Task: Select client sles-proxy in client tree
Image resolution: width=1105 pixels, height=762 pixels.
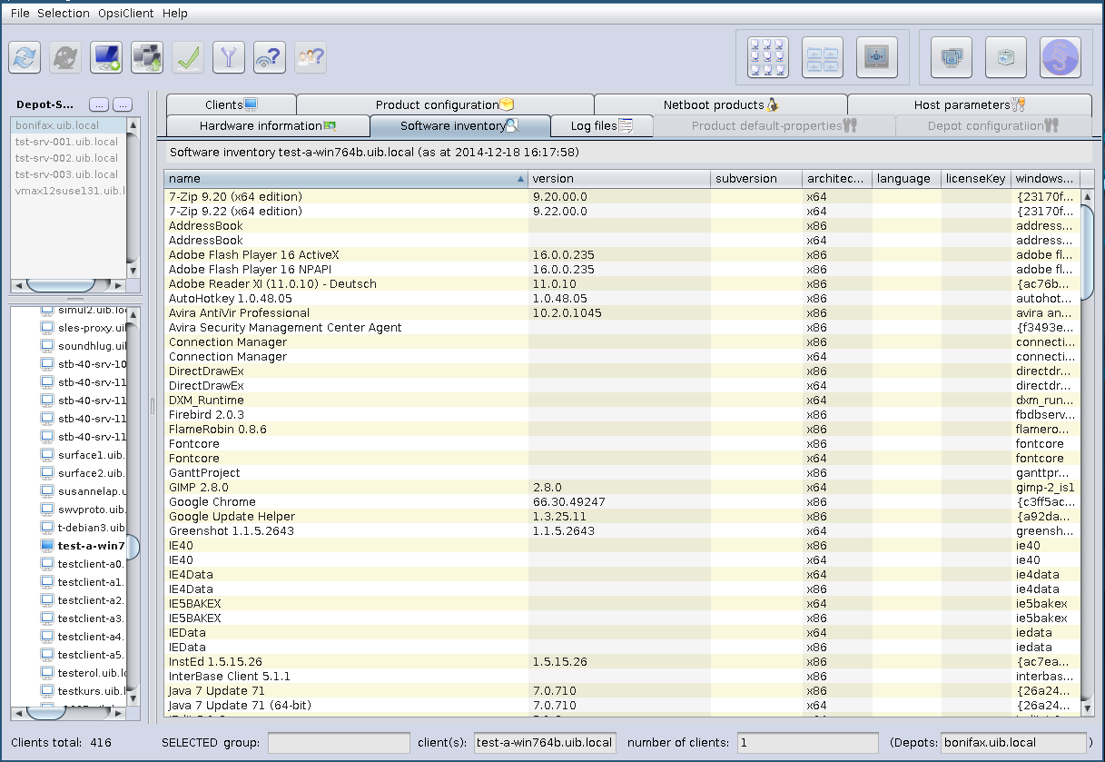Action: 91,328
